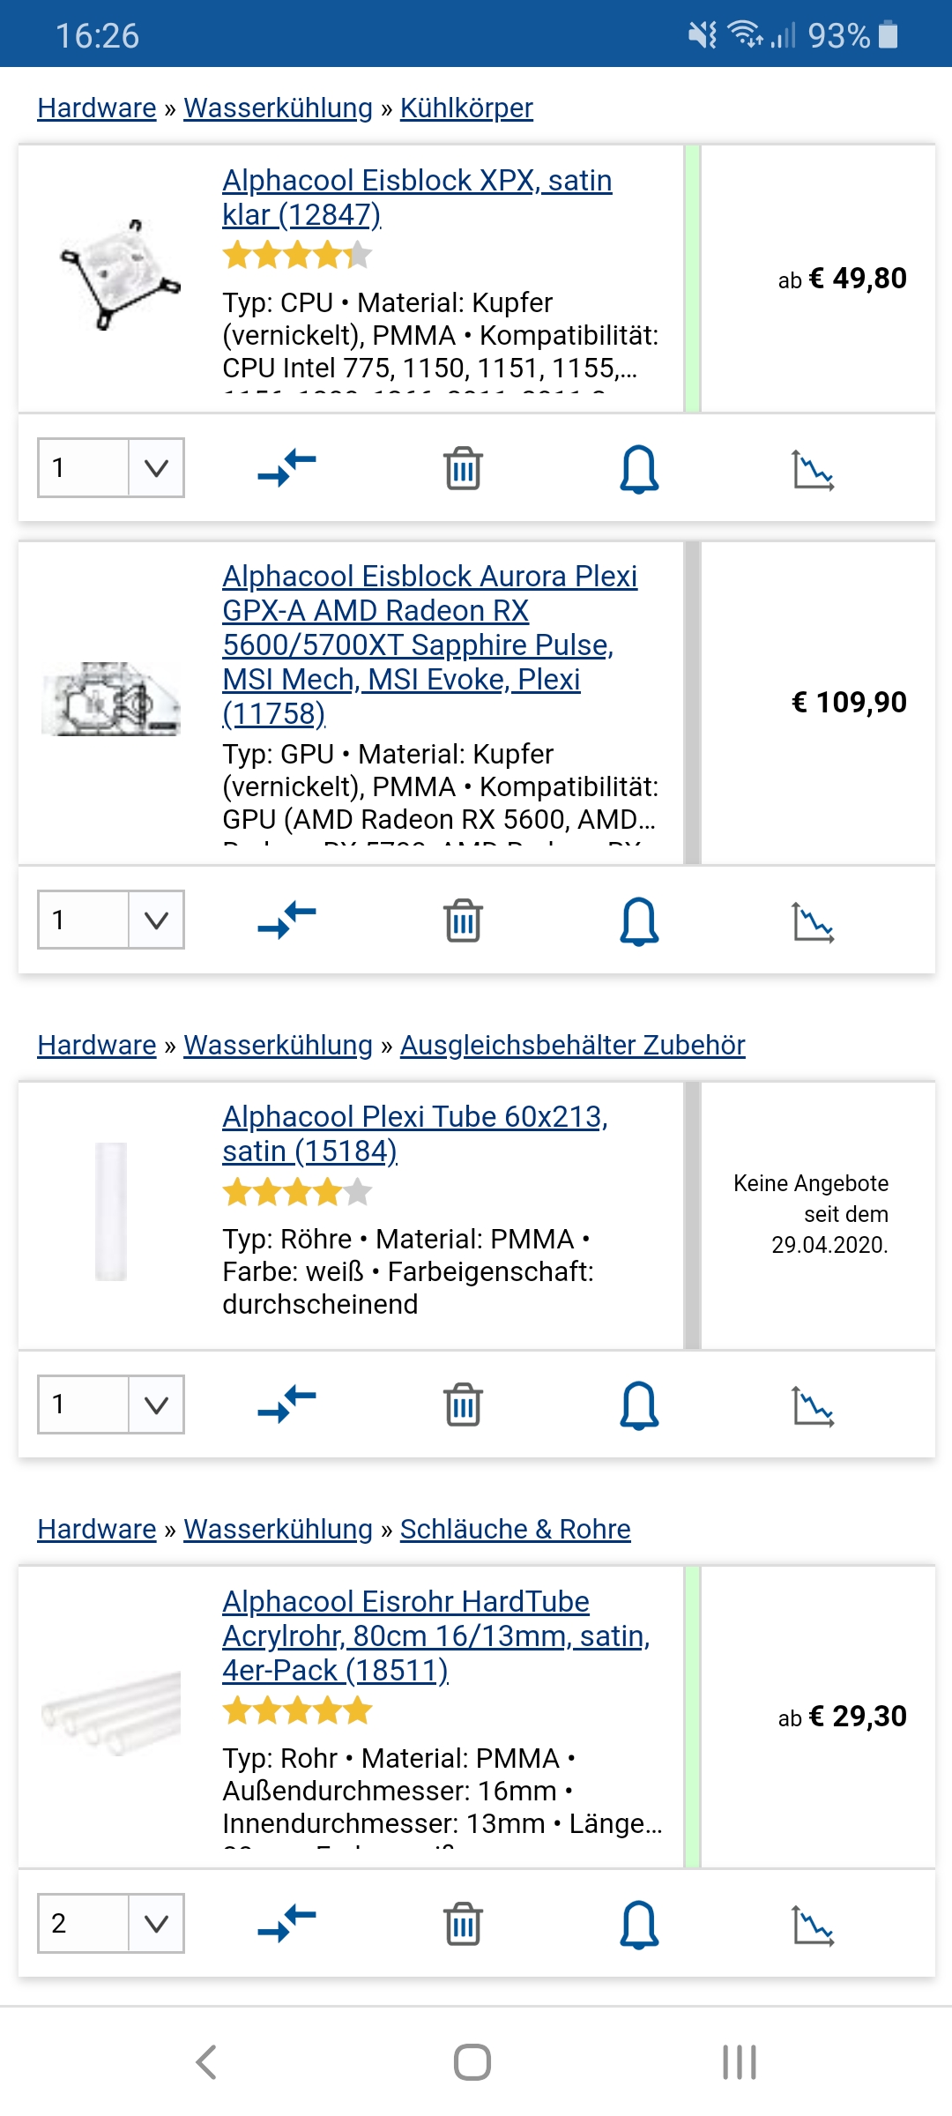Open quantity dropdown showing 2 for Eisrohr
952x2116 pixels.
point(111,1923)
